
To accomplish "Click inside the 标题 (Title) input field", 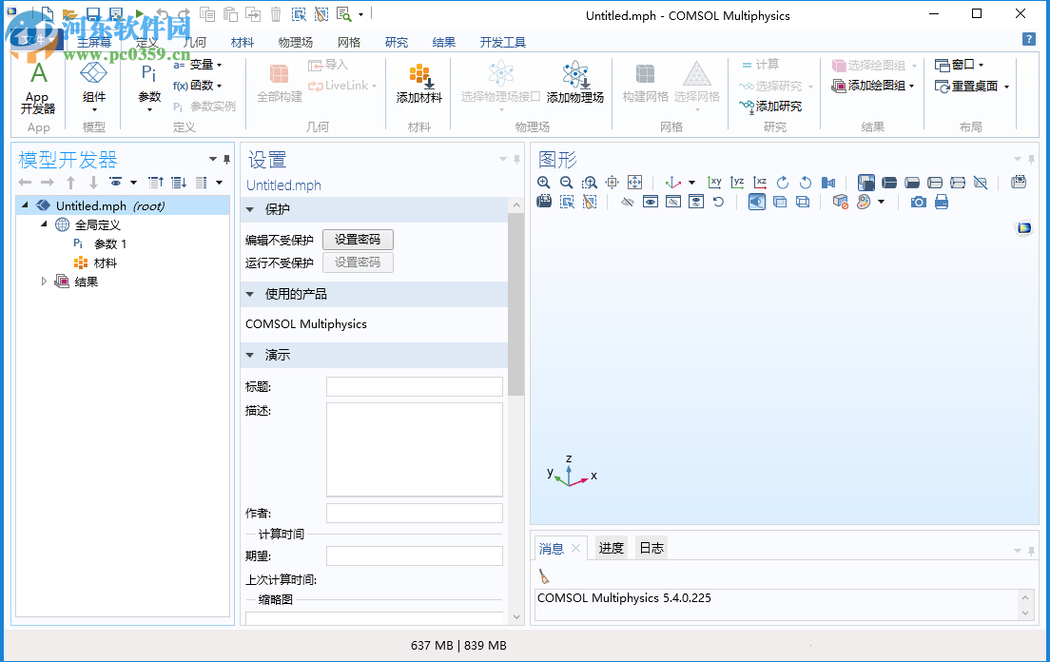I will [x=414, y=386].
